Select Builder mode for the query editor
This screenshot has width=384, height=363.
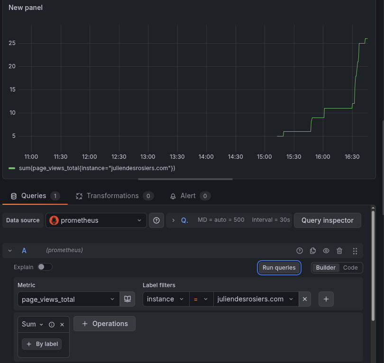[x=326, y=267]
